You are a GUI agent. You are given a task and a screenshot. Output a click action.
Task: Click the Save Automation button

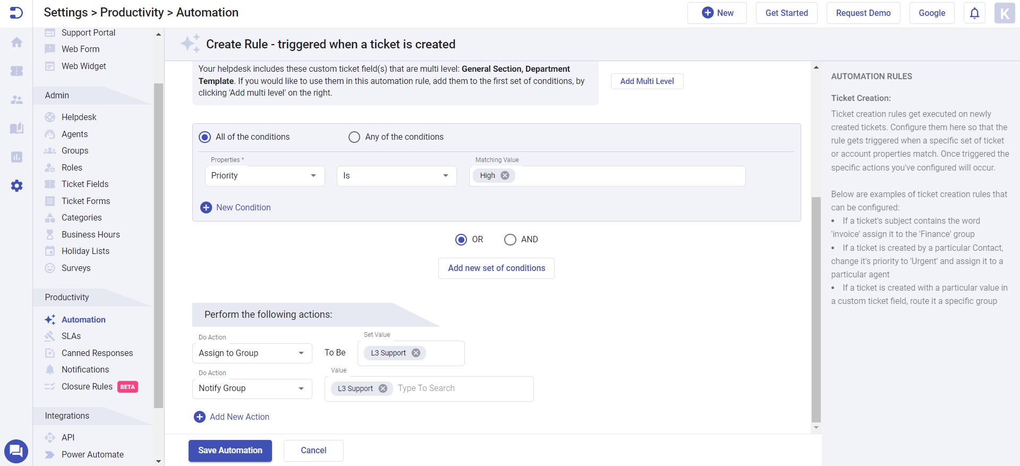[230, 451]
